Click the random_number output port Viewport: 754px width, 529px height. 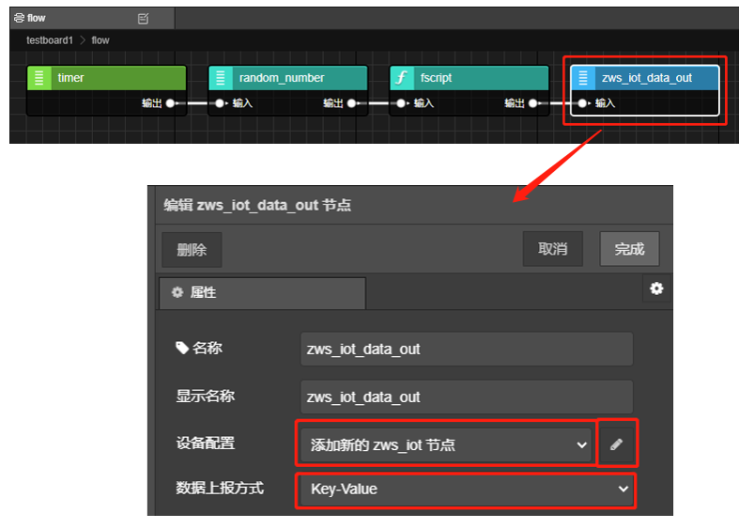351,103
